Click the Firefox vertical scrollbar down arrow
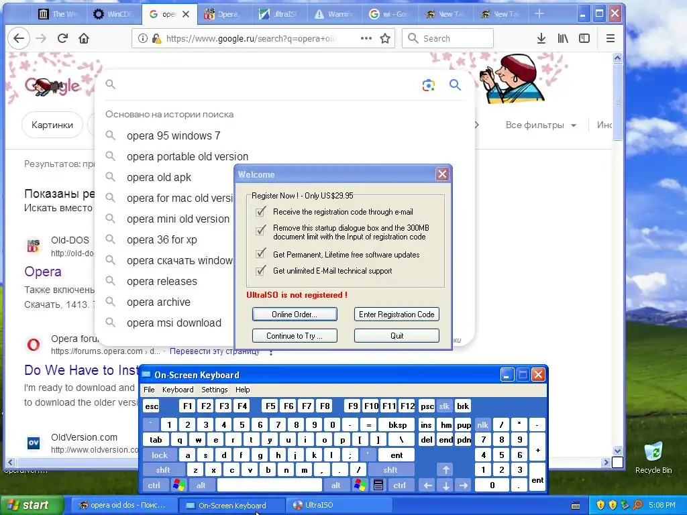 point(617,451)
